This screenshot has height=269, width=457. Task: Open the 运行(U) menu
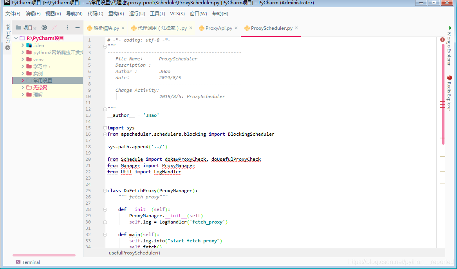click(x=137, y=14)
